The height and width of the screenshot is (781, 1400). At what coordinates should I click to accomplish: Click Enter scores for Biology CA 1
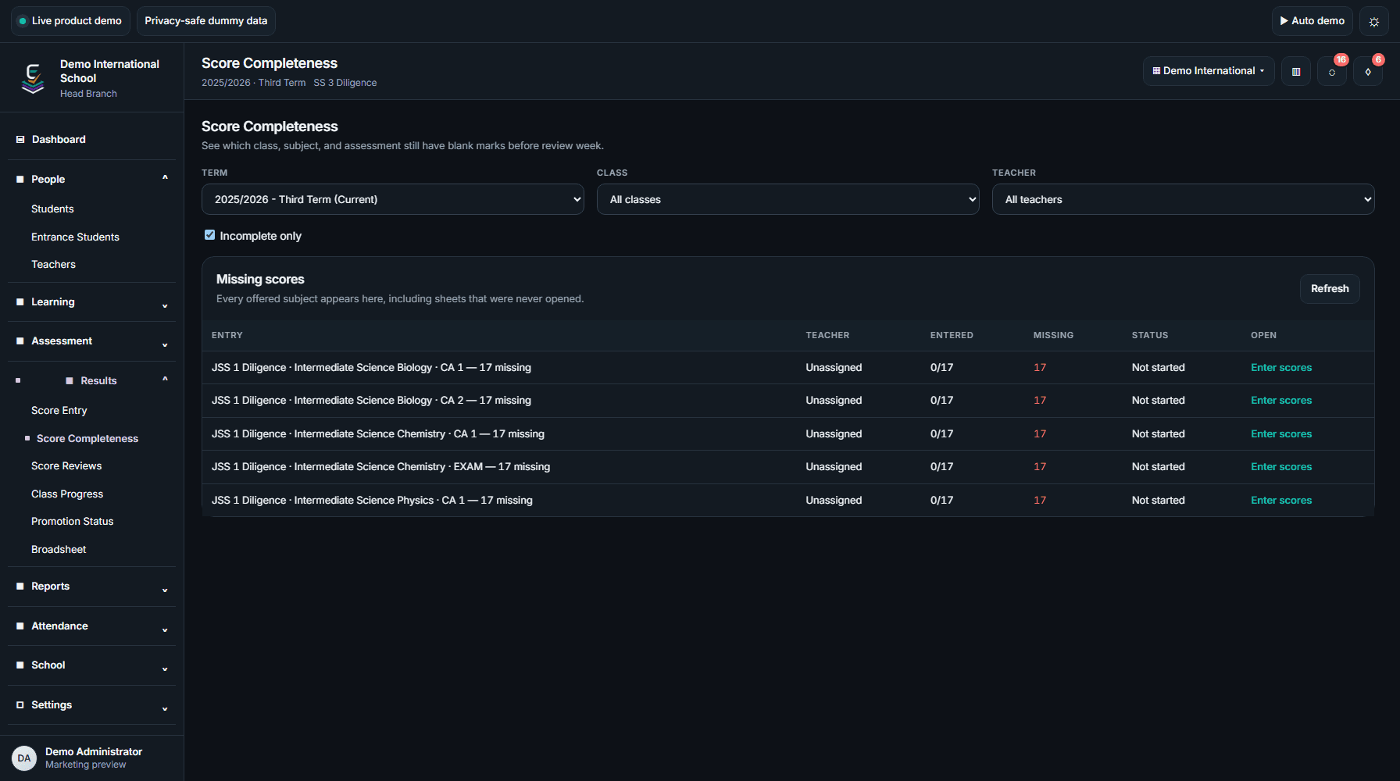(1281, 368)
